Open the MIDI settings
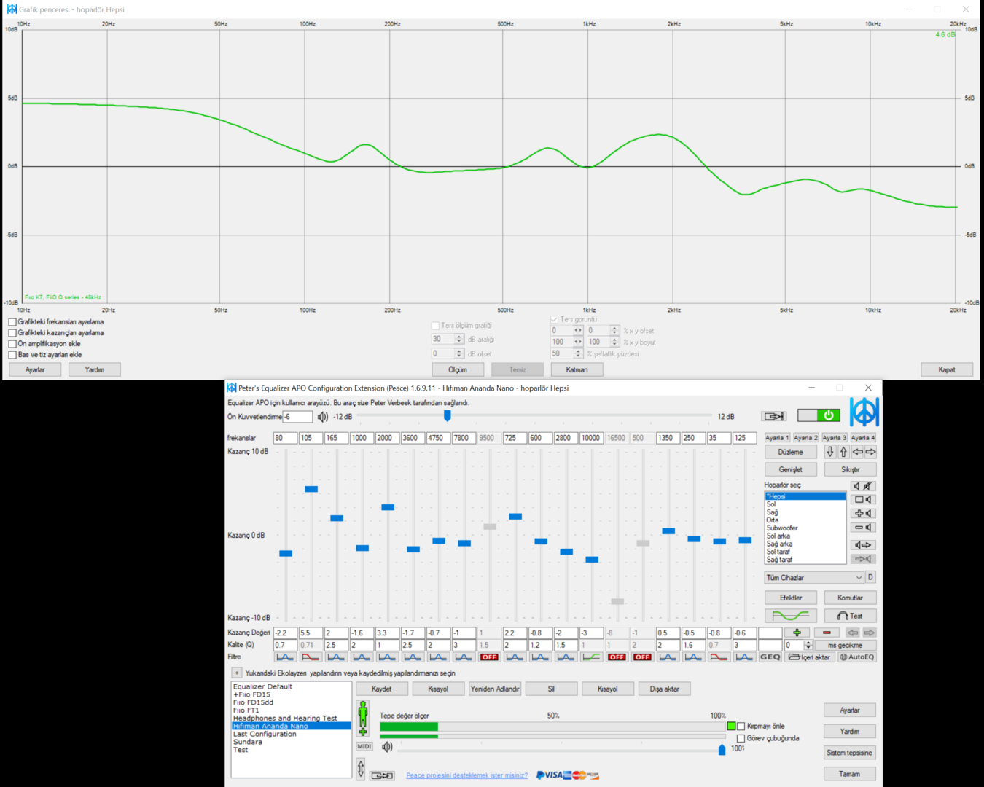The image size is (984, 787). (364, 747)
